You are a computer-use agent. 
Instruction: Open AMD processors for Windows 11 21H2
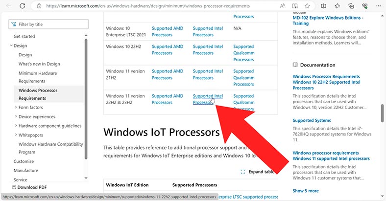click(168, 74)
